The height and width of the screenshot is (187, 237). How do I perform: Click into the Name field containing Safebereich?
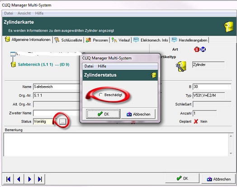57,87
